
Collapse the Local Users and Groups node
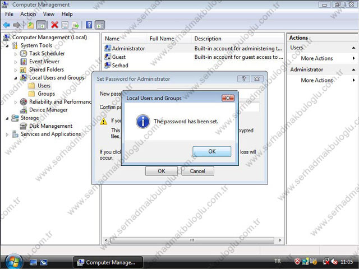[x=16, y=78]
